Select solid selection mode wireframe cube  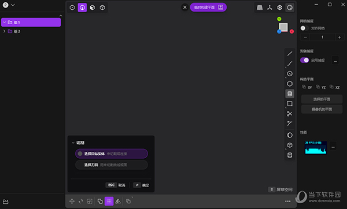(x=102, y=8)
